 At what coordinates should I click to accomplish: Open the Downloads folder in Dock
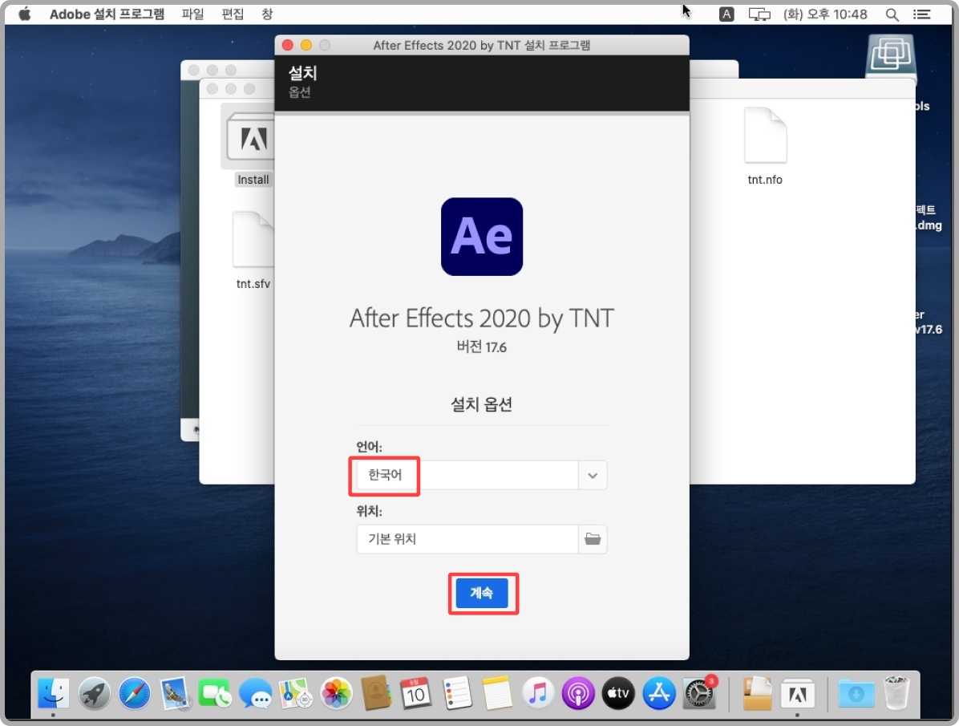coord(856,694)
